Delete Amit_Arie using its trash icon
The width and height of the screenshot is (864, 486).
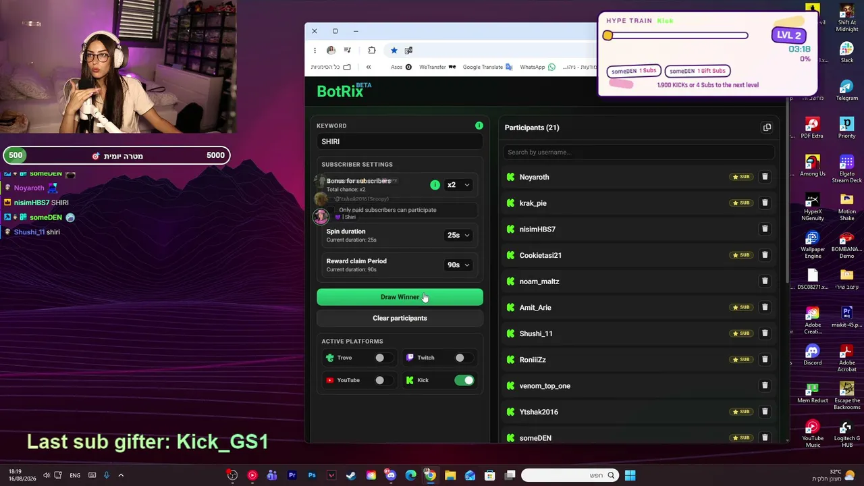coord(765,307)
